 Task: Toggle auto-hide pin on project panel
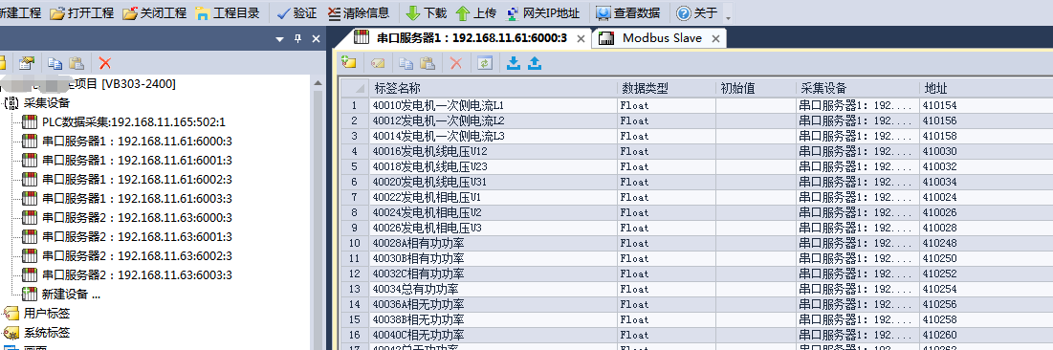click(298, 39)
